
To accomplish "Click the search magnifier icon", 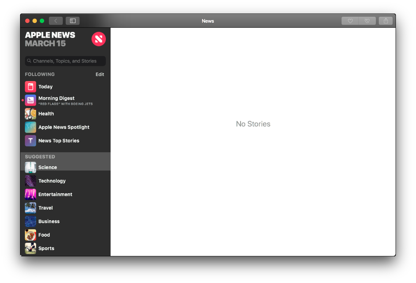I will 29,61.
